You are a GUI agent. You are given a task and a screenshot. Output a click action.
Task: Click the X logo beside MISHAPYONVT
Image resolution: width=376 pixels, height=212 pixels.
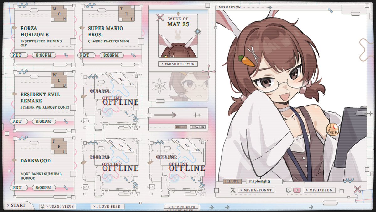point(232,190)
